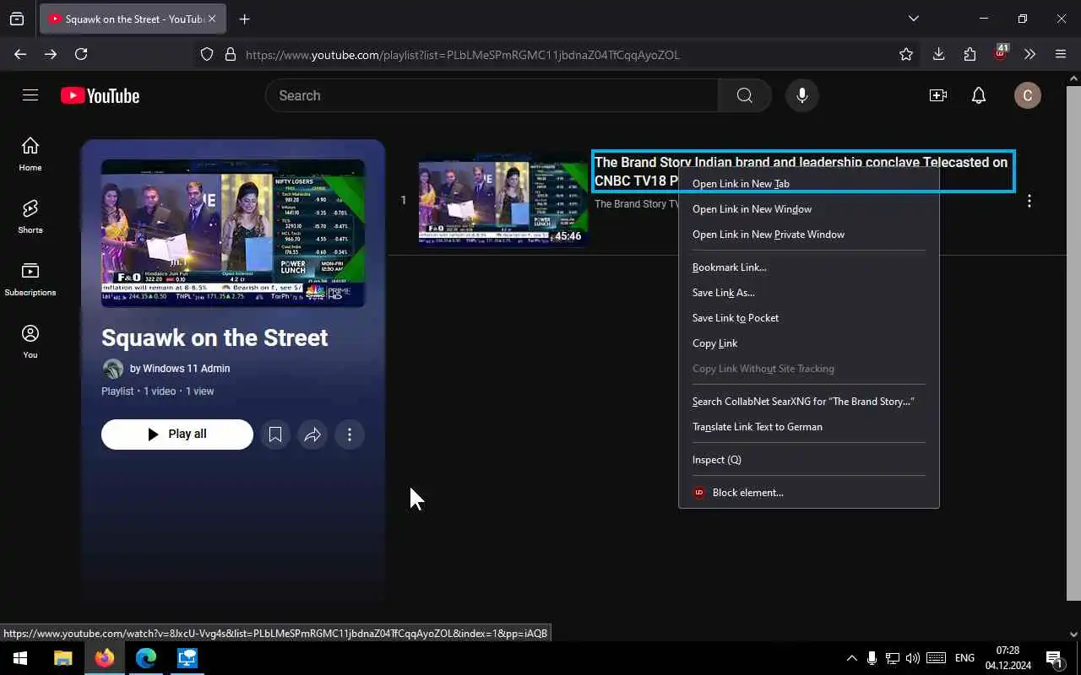This screenshot has height=675, width=1081.
Task: Save playlist with bookmark icon
Action: (275, 435)
